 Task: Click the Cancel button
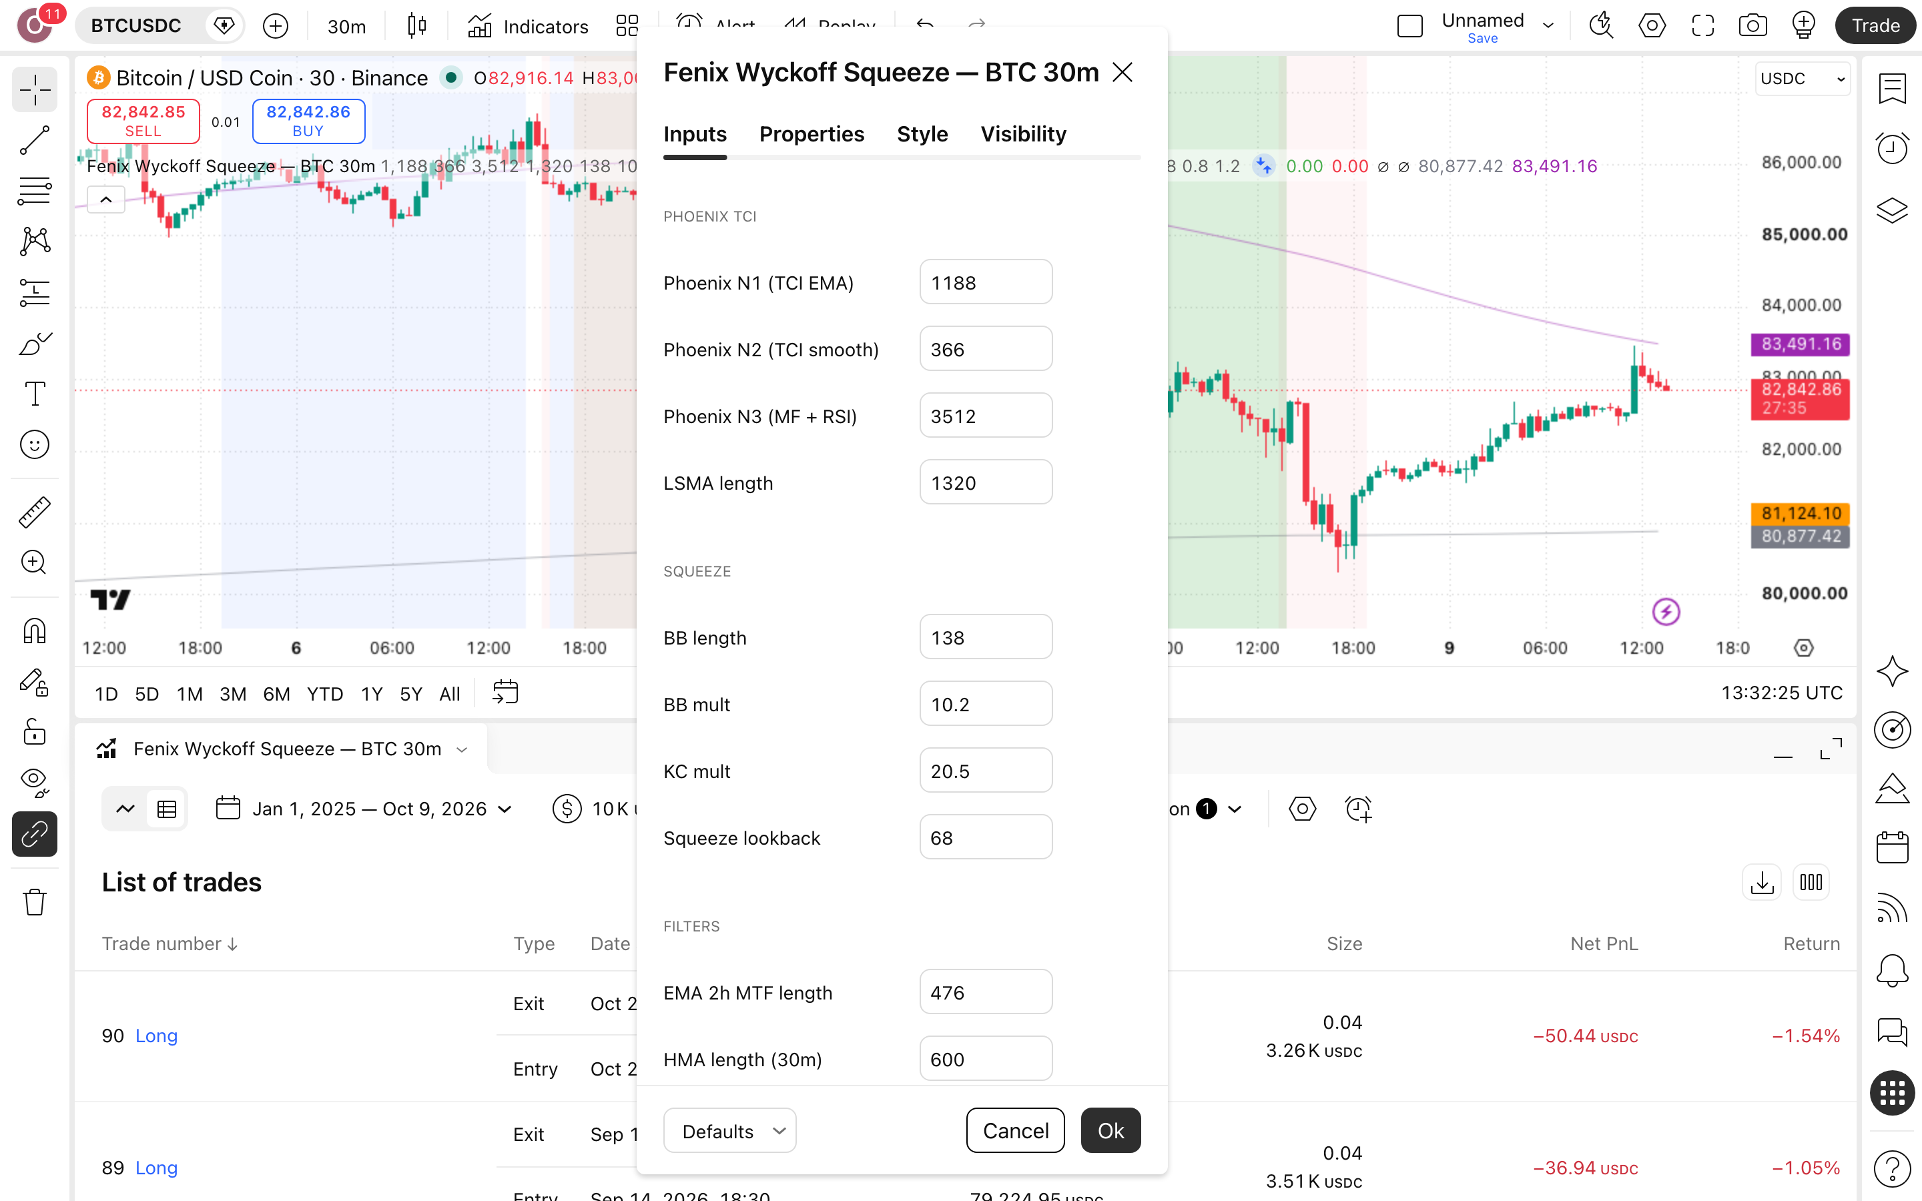point(1015,1130)
